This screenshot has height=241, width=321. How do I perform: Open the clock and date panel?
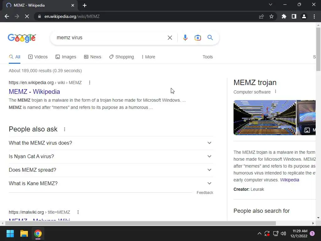(299, 233)
